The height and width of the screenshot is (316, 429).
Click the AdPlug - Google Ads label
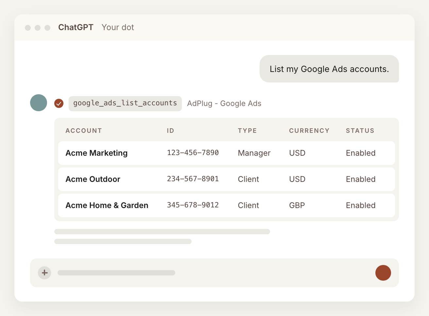click(x=224, y=103)
